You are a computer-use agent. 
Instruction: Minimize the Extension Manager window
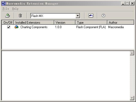coord(123,3)
